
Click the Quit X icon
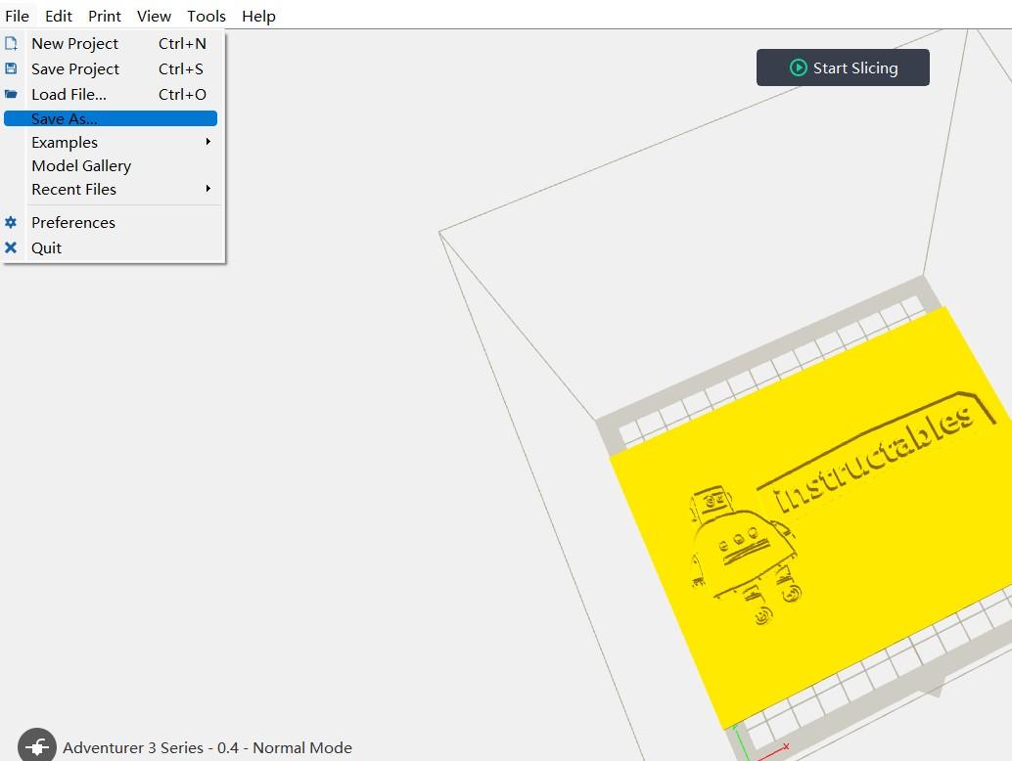[x=11, y=247]
